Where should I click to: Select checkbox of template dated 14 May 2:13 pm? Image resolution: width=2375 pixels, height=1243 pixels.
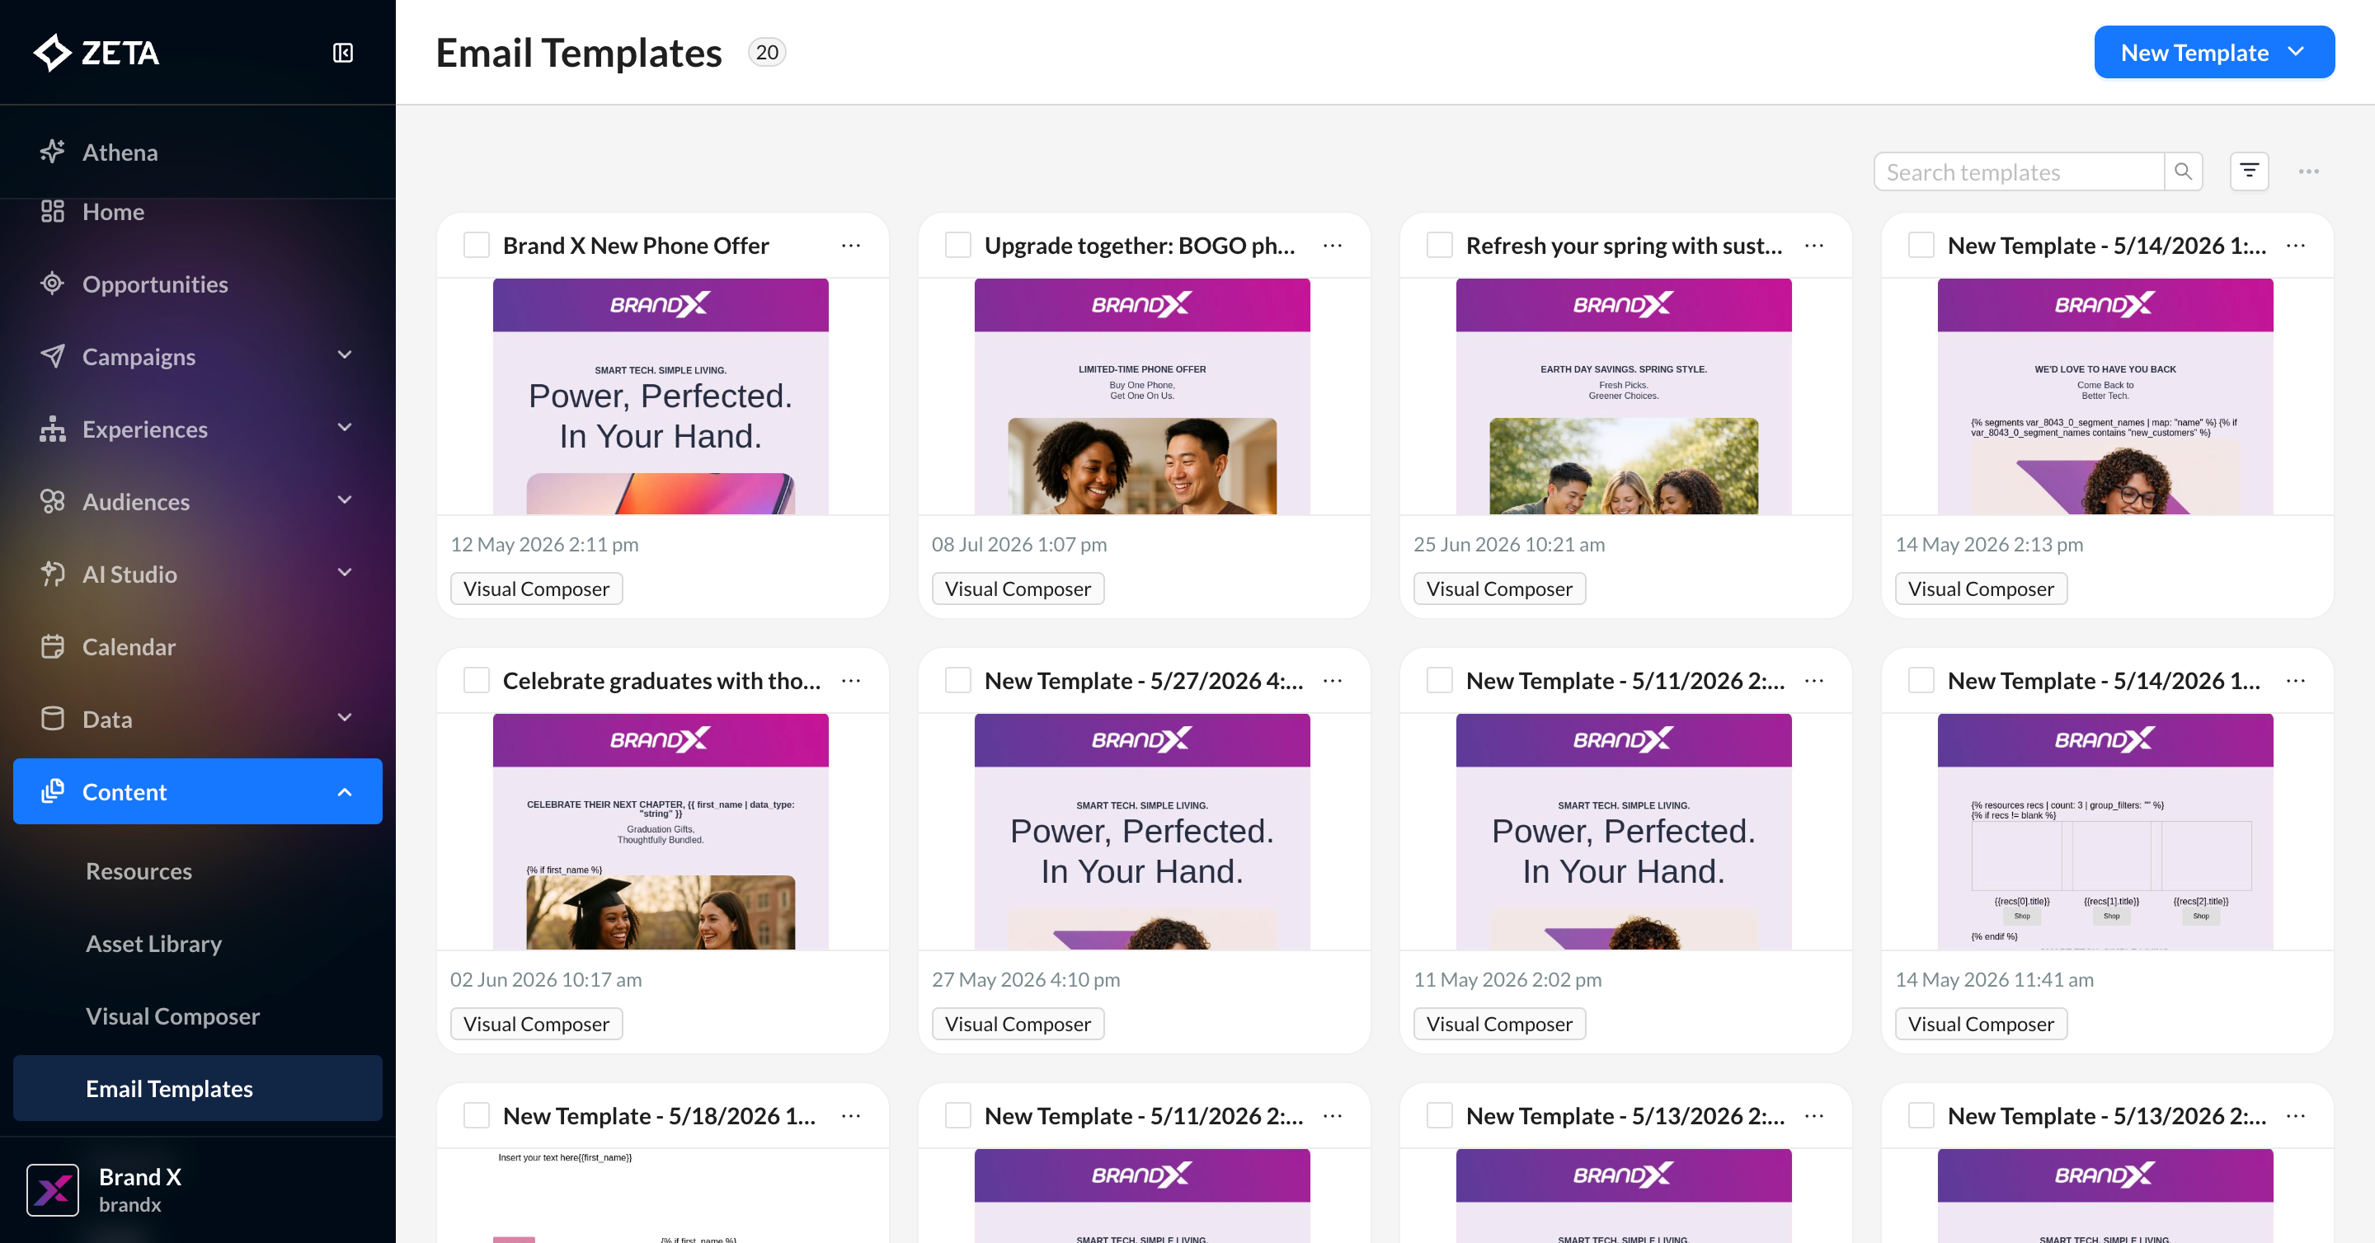(1921, 245)
